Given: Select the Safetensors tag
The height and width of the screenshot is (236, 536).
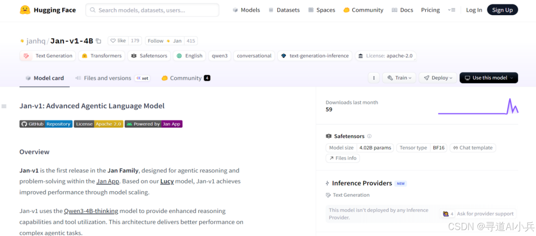Looking at the screenshot, I should 149,56.
